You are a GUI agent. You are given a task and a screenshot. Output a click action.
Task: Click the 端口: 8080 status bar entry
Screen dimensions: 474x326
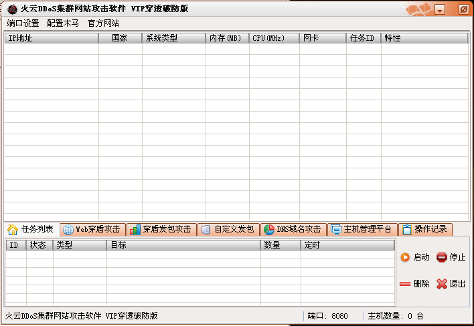tap(327, 316)
